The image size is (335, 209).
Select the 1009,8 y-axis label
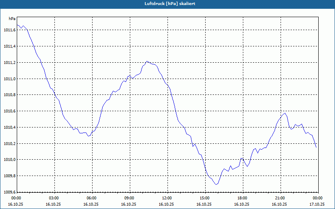pos(10,176)
